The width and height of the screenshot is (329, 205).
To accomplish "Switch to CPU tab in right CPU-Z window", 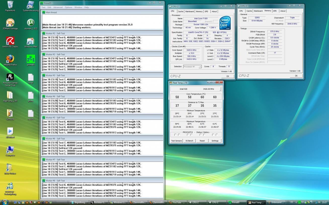I will coord(241,11).
